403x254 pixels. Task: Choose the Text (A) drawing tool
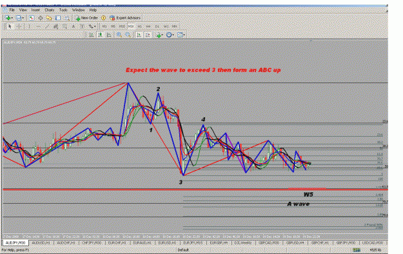(x=74, y=26)
